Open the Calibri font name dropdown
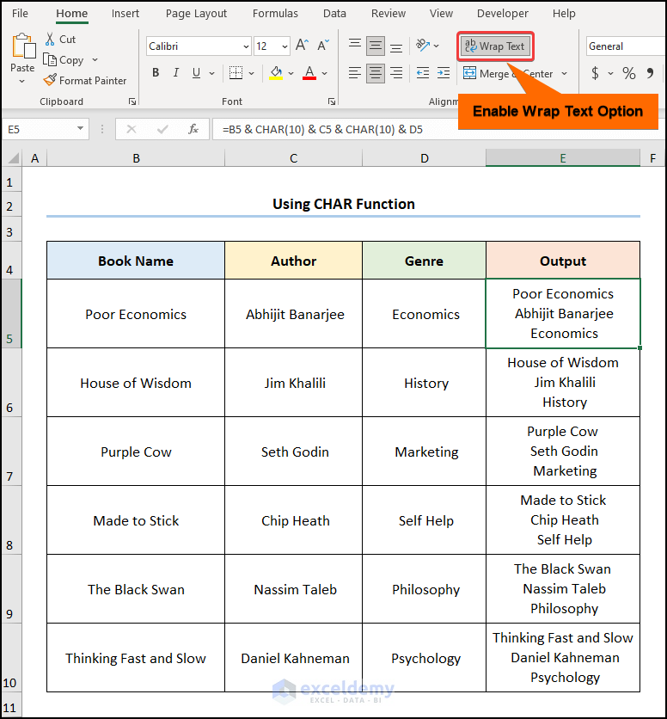Image resolution: width=667 pixels, height=719 pixels. click(246, 46)
